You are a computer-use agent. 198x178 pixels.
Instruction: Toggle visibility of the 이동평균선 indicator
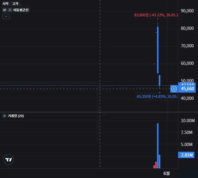pos(5,10)
